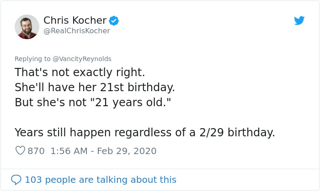Click the "Replying to" label
The image size is (320, 191).
32,59
